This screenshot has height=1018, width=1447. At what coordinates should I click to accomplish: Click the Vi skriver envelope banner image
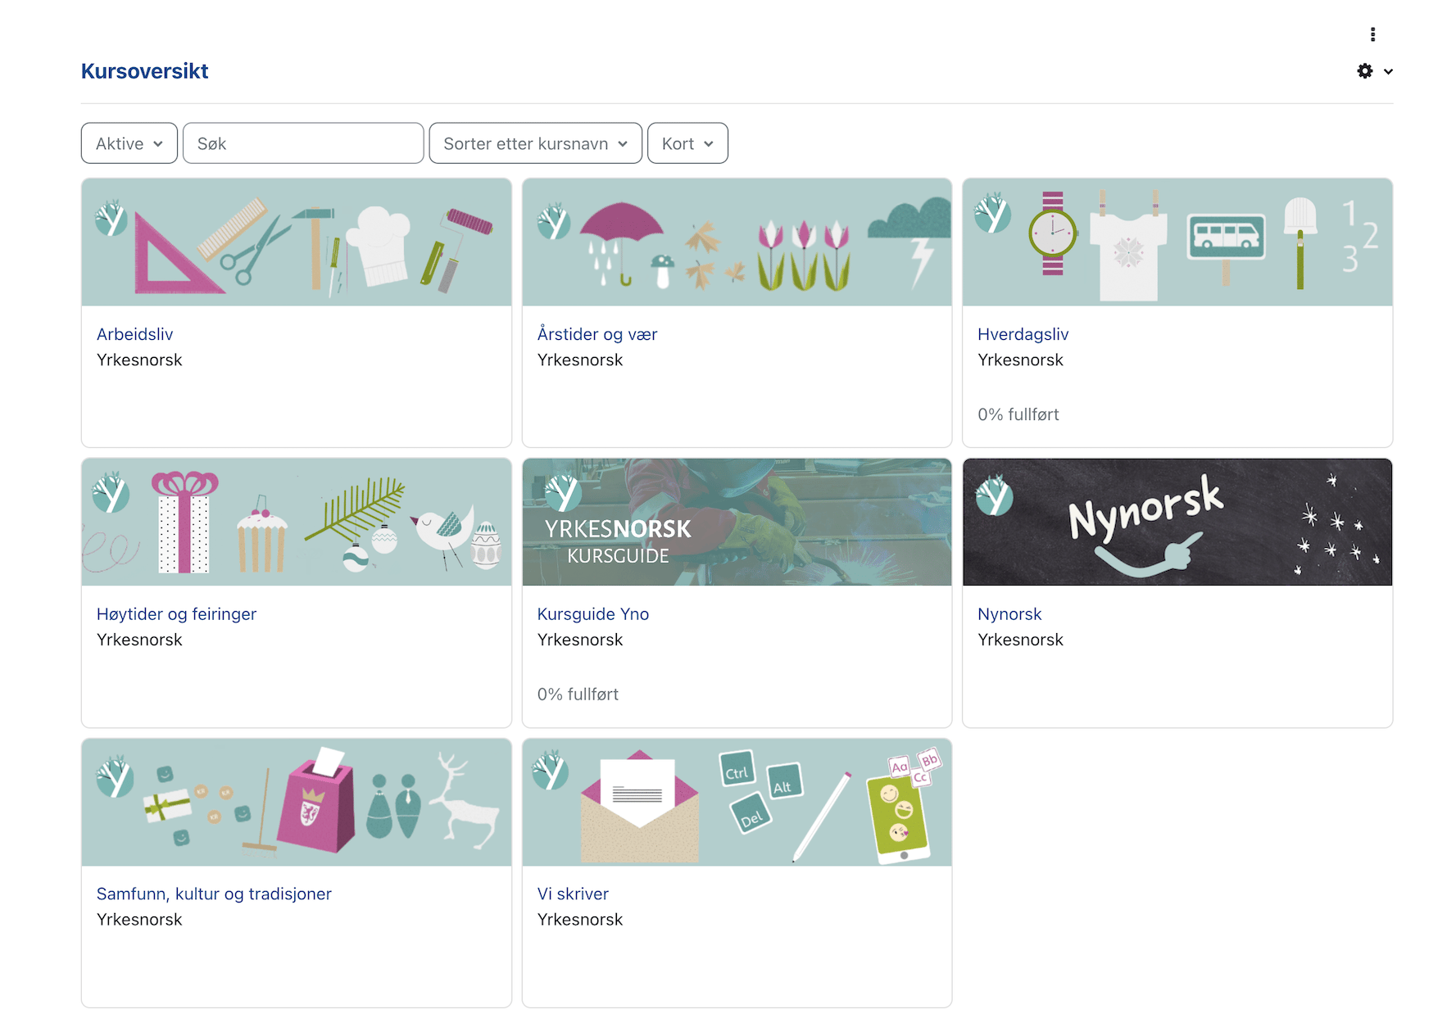(x=737, y=803)
